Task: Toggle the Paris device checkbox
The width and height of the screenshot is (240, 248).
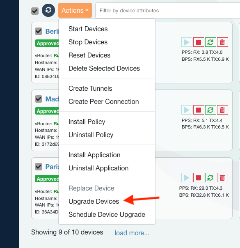Action: pos(39,167)
